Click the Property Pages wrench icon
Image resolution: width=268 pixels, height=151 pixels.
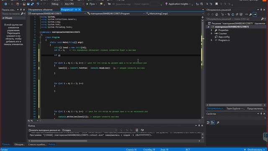(218, 122)
